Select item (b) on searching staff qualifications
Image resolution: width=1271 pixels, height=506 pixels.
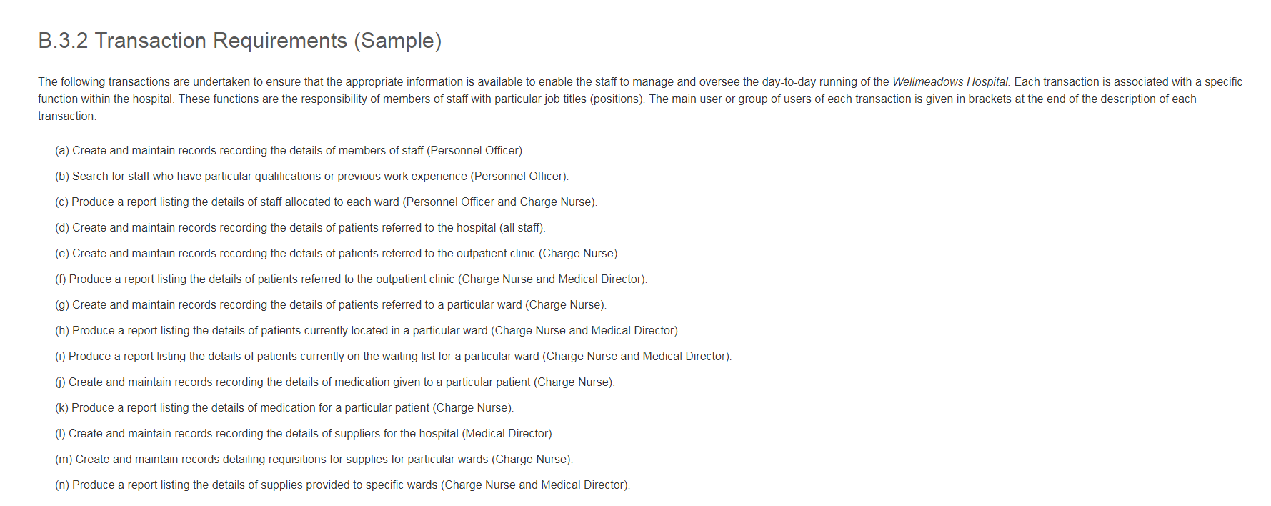(x=311, y=177)
